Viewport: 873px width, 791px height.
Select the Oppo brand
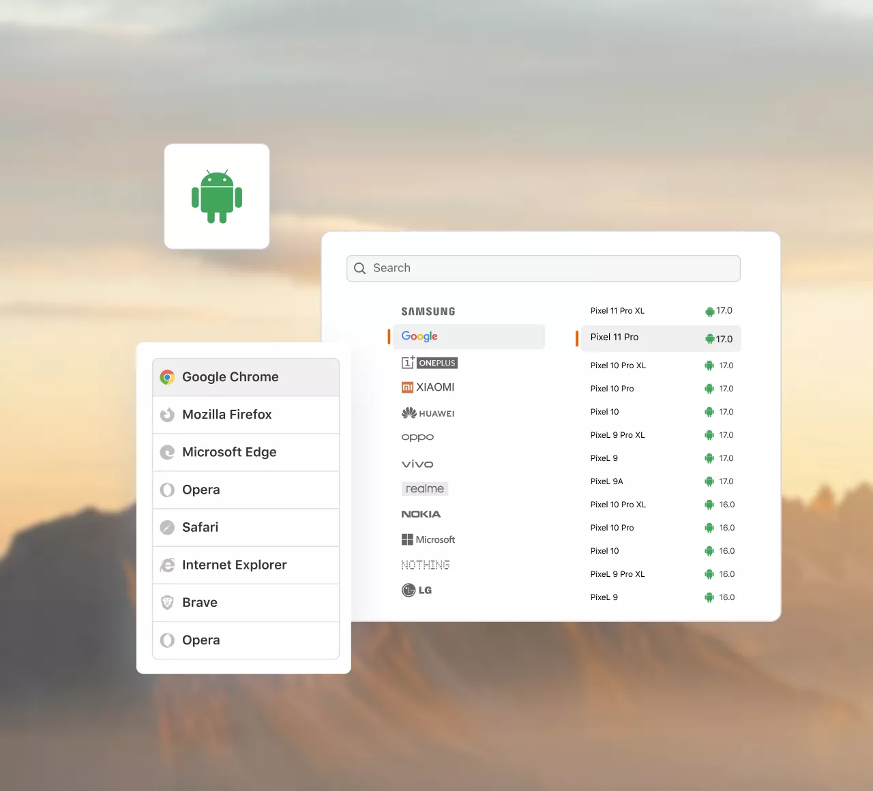[x=417, y=437]
